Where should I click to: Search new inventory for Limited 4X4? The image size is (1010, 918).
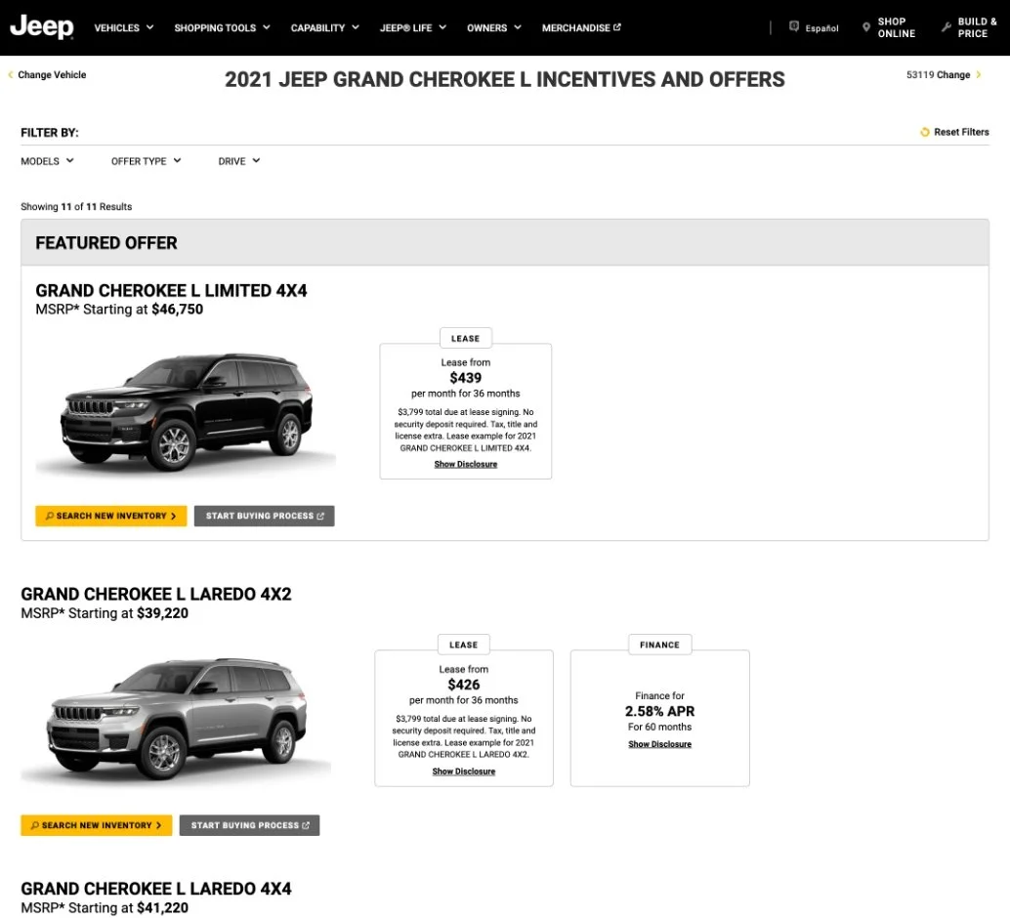(x=110, y=516)
